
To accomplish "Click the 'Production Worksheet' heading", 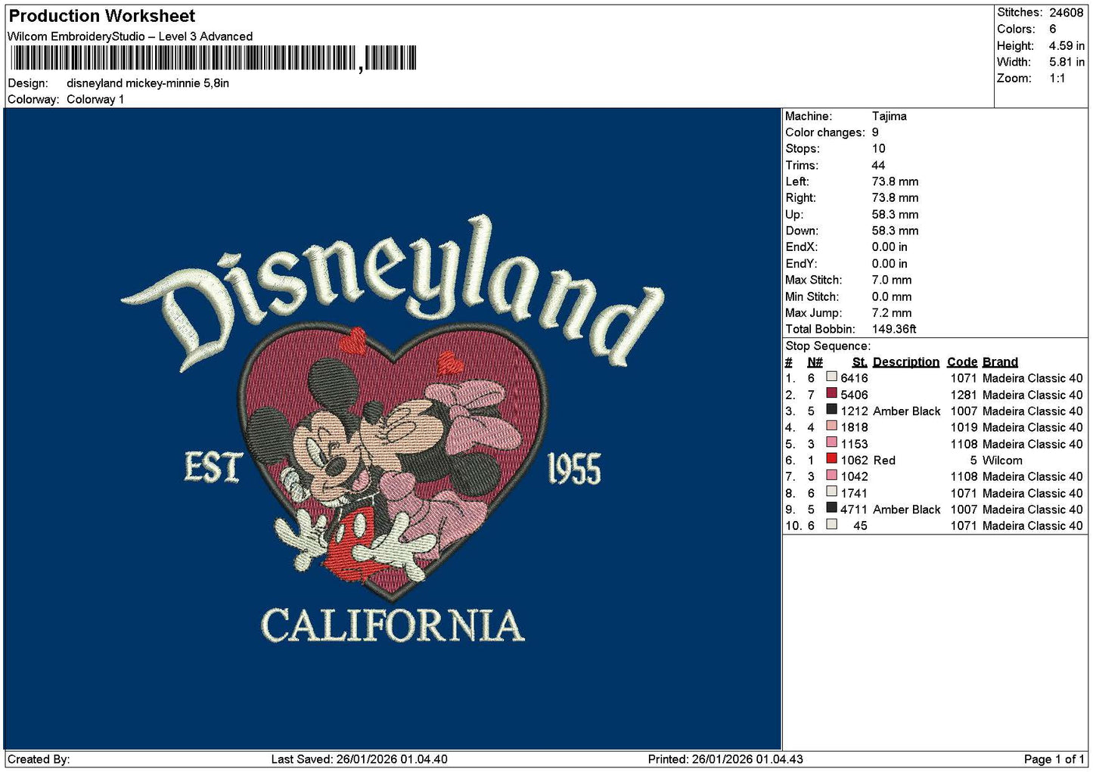I will (101, 16).
